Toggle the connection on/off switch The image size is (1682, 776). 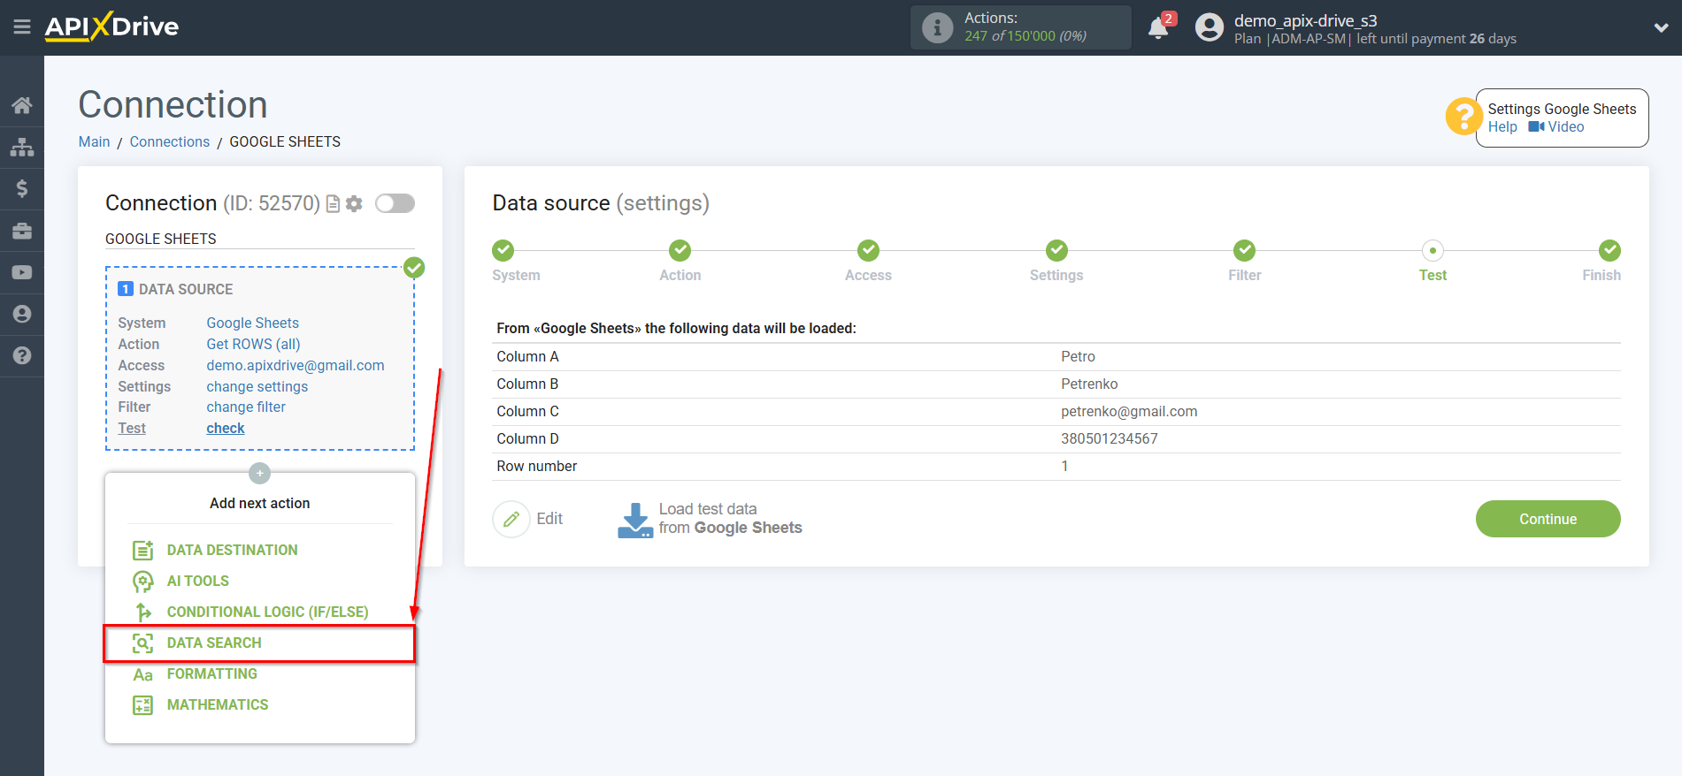tap(395, 203)
